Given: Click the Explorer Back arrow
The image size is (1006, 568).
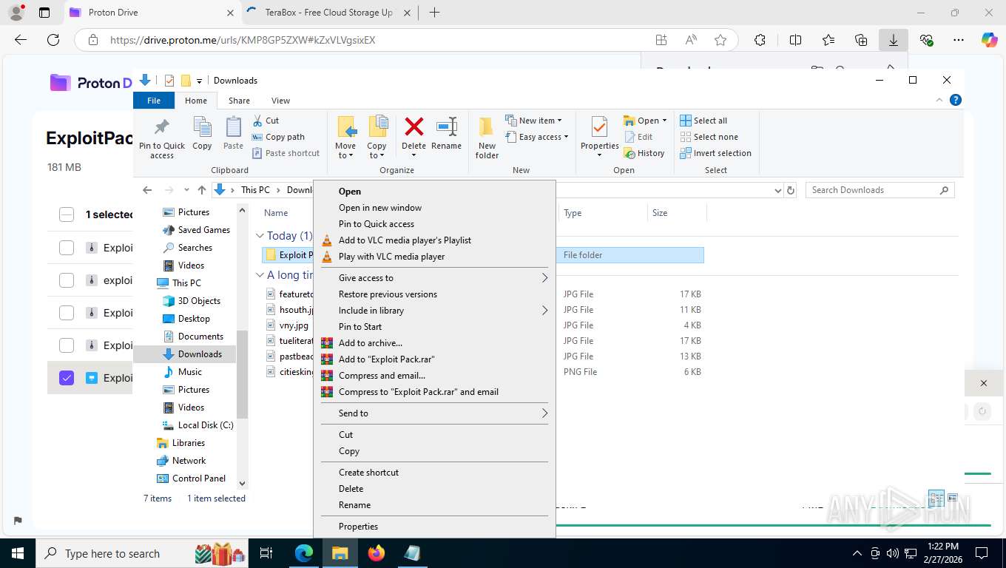Looking at the screenshot, I should click(147, 190).
